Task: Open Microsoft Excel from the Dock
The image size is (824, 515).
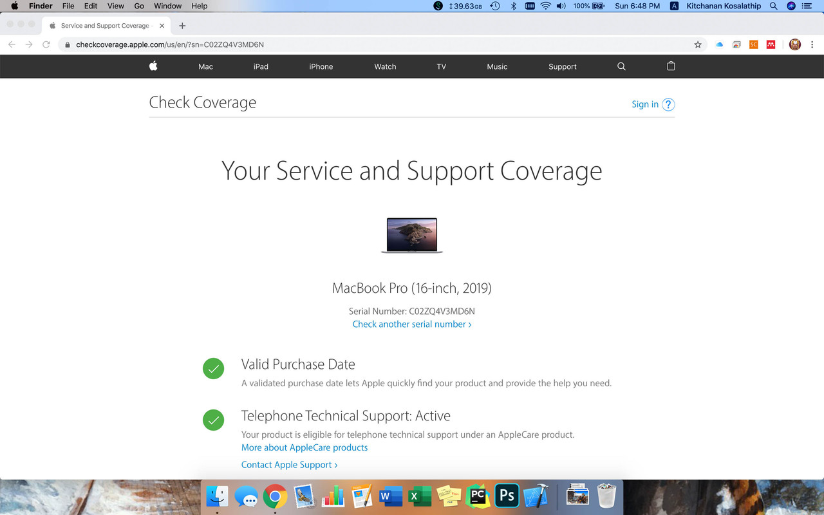Action: pos(420,496)
